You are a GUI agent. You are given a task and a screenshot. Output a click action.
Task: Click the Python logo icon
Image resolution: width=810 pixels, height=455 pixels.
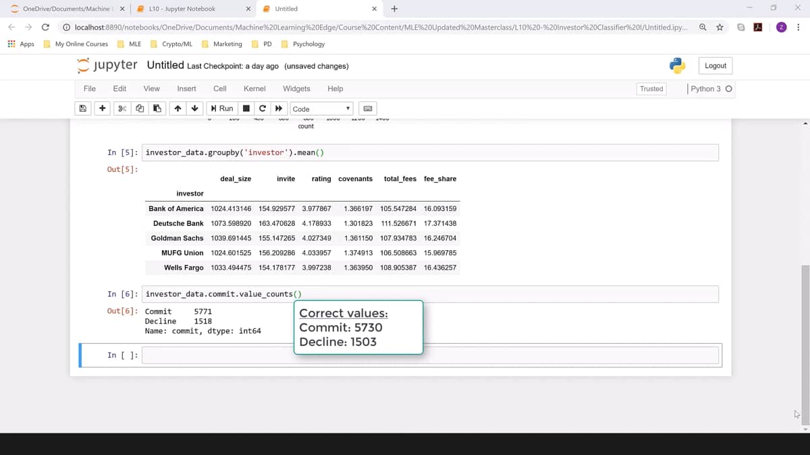677,65
